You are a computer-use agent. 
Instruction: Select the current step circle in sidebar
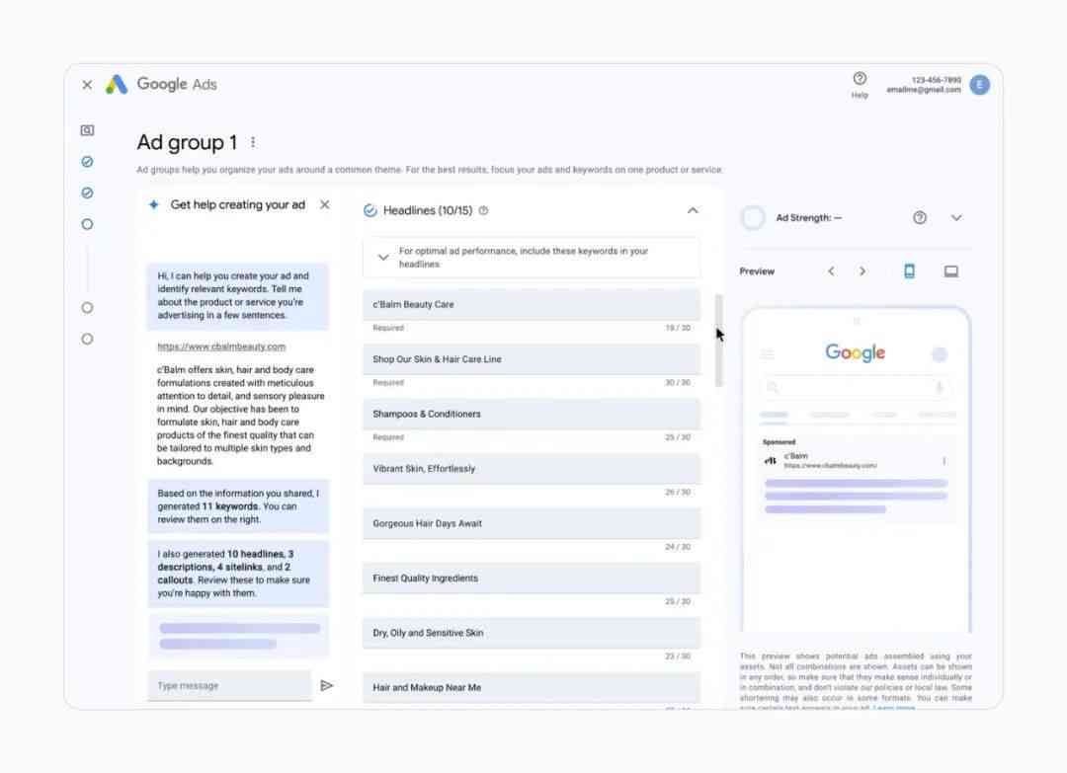[87, 224]
